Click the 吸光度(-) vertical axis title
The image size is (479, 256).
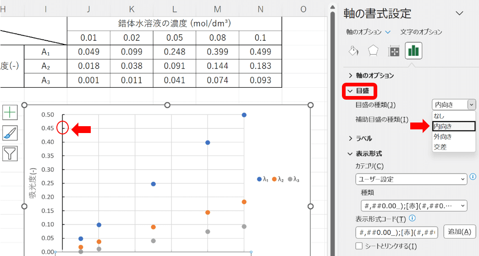click(x=33, y=183)
